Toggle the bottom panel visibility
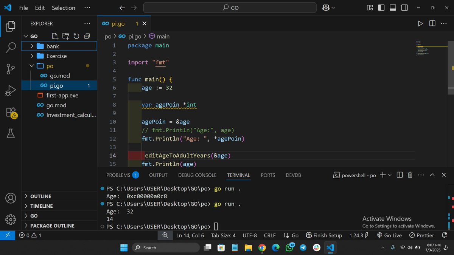Screen dimensions: 454x255 (x=393, y=7)
